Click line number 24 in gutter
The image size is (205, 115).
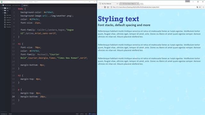coord(13,96)
